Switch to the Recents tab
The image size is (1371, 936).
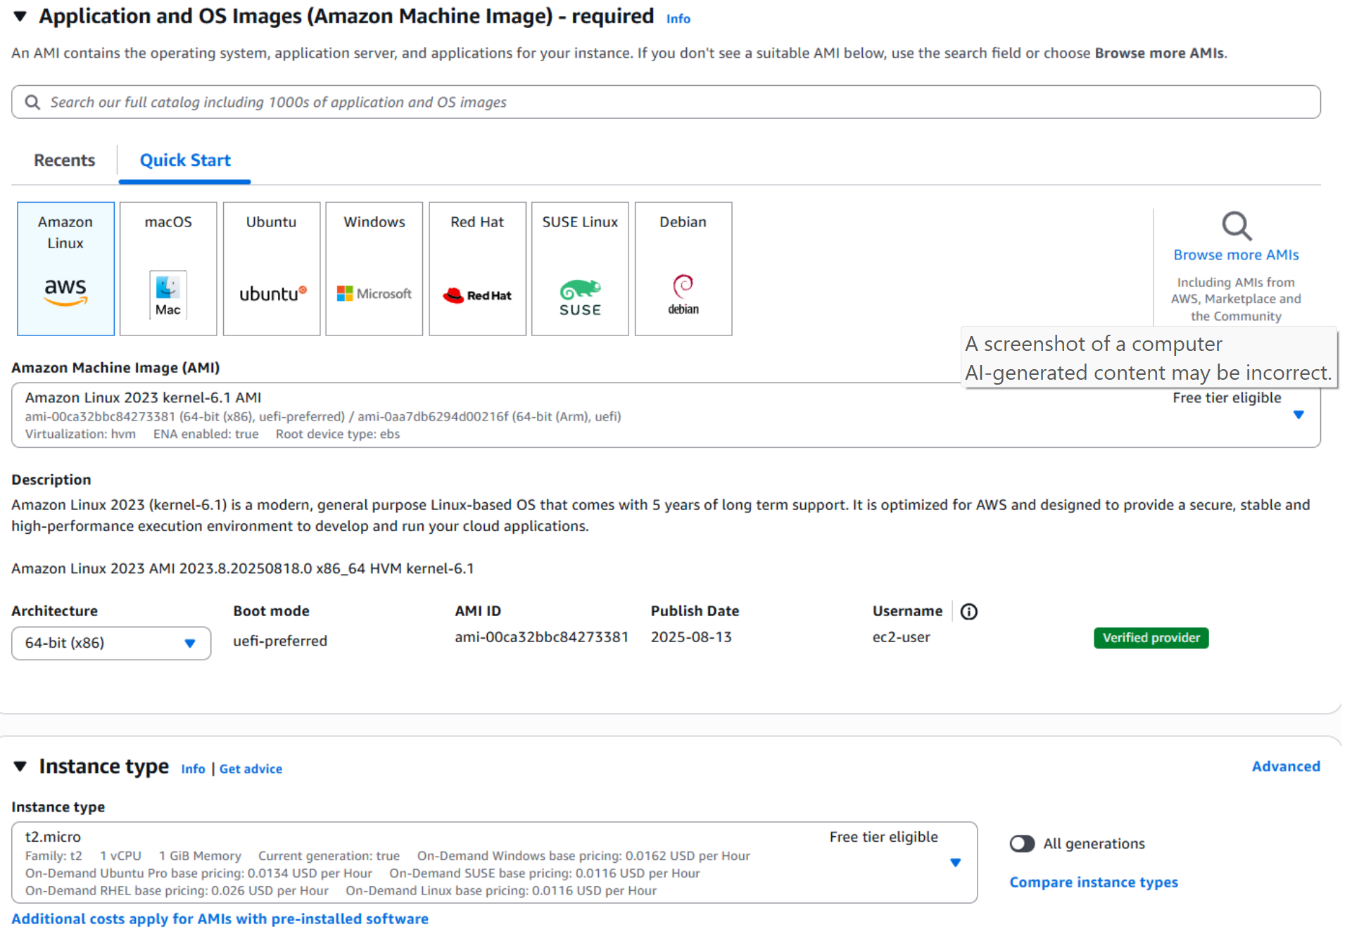pos(64,160)
